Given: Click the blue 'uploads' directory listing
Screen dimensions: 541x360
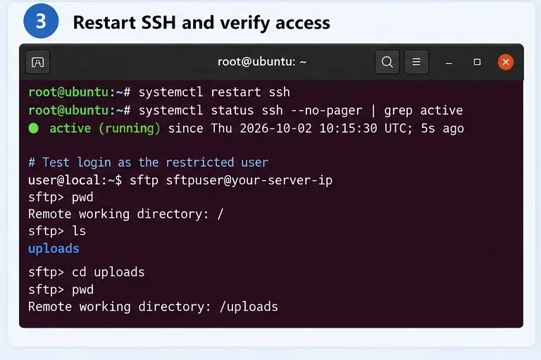Looking at the screenshot, I should [54, 249].
